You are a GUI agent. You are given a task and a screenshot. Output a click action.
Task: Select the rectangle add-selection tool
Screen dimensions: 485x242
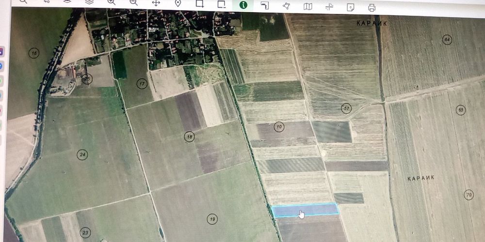pyautogui.click(x=200, y=4)
